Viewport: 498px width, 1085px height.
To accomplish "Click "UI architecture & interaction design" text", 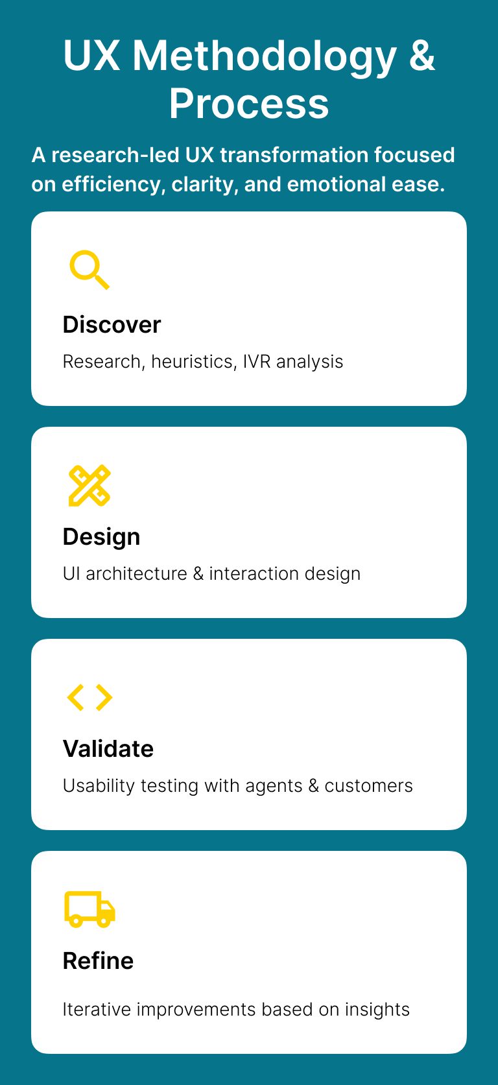I will click(211, 574).
